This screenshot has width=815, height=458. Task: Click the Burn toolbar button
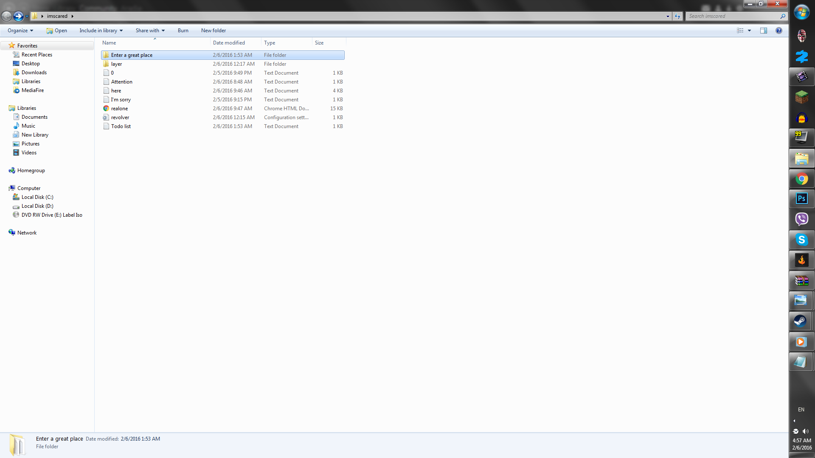183,31
